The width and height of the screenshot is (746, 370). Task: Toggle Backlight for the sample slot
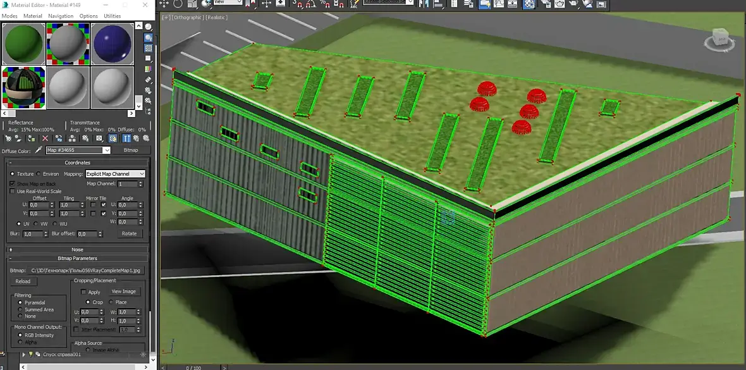(149, 37)
